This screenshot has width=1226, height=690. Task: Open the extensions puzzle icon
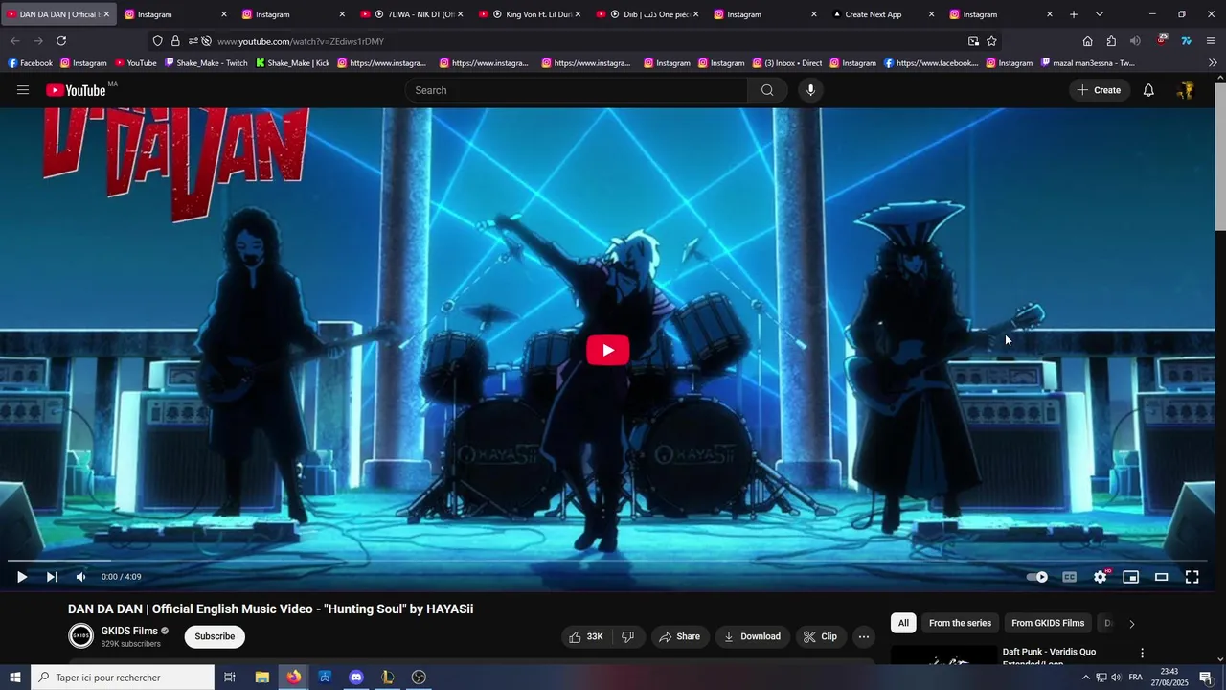pos(1111,41)
